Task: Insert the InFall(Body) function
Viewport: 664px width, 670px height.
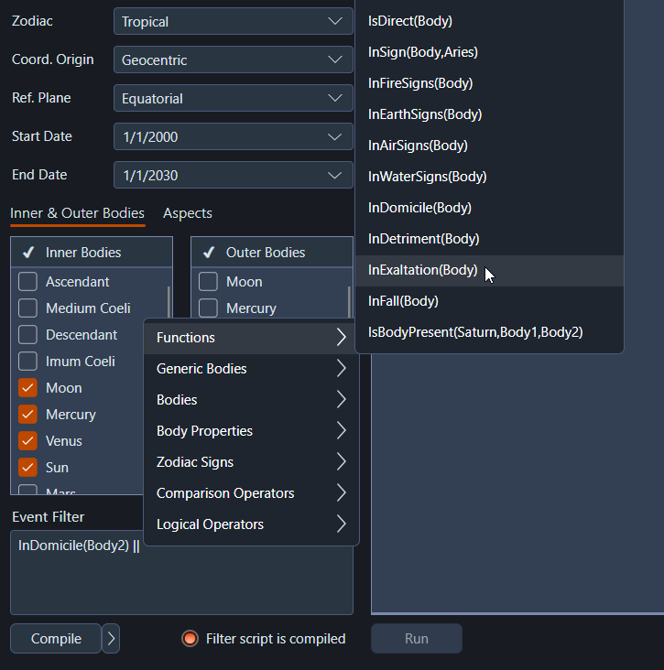Action: pos(490,302)
